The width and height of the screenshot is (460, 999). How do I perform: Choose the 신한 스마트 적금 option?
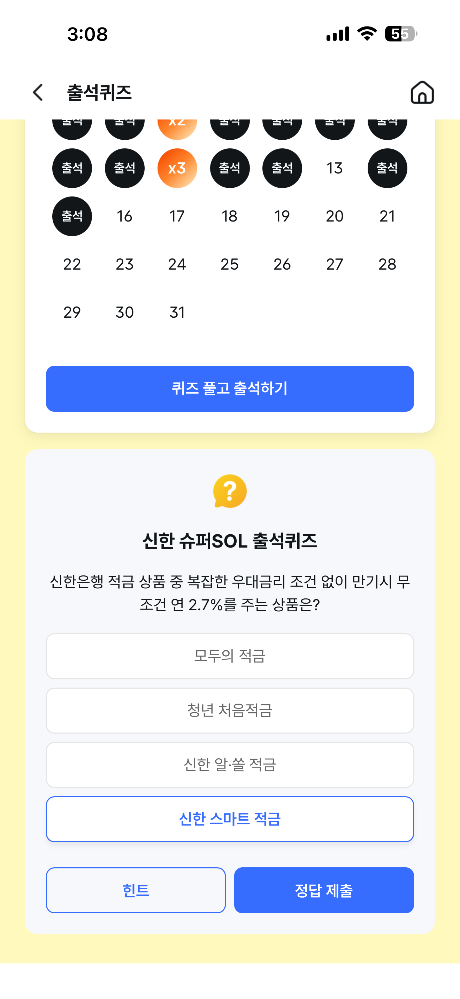coord(230,819)
